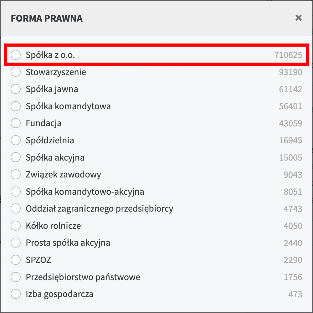Select the Oddział zagranicznego przedsiębiorcy option
The image size is (313, 313).
16,208
